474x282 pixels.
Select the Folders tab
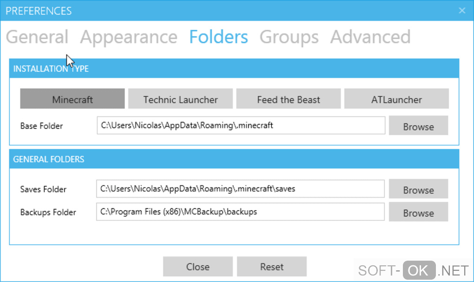[x=218, y=37]
